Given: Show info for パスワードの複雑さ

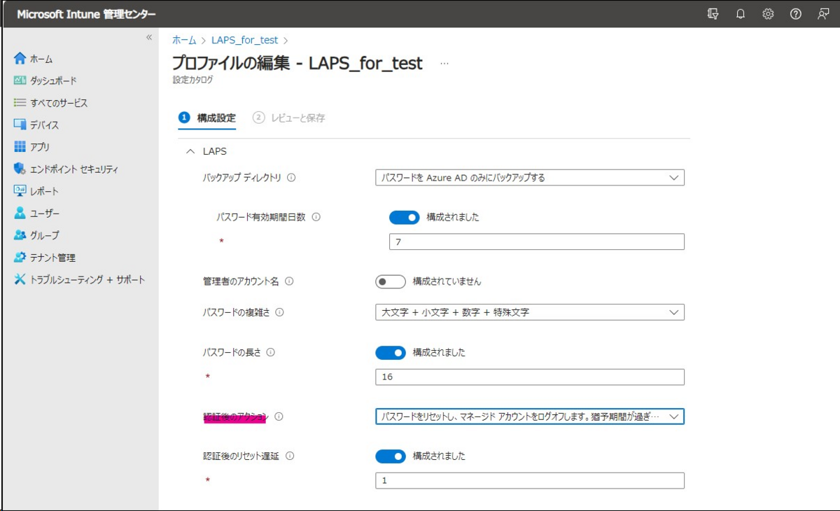Looking at the screenshot, I should 279,312.
